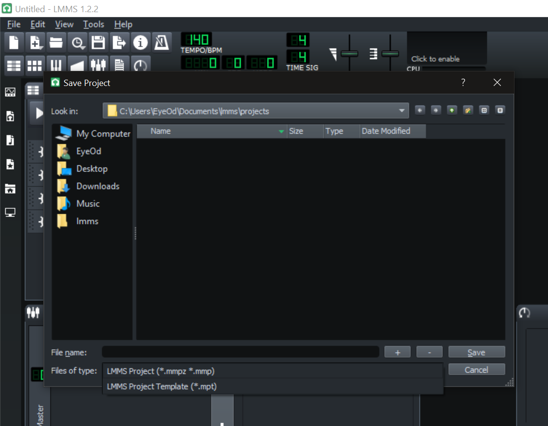Click the Back arrow in Save Project dialog
Viewport: 548px width, 426px height.
point(420,111)
